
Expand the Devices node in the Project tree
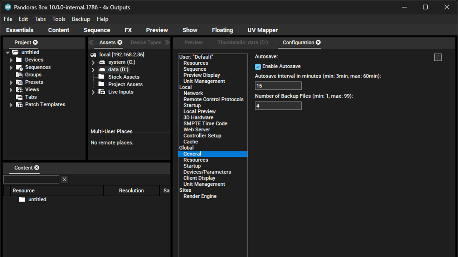(x=11, y=60)
